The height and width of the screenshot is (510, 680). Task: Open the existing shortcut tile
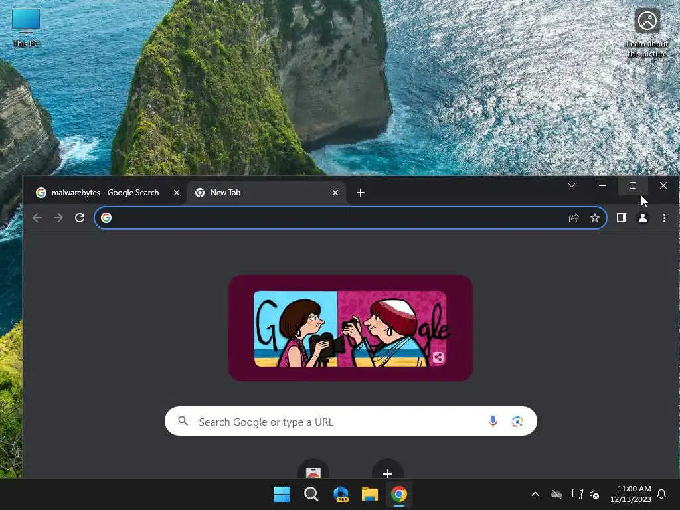click(x=313, y=471)
